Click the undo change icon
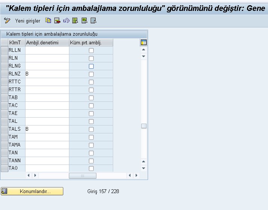 (x=66, y=21)
